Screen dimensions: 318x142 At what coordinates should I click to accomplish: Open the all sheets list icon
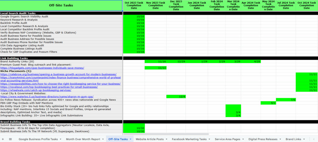[x=10, y=139]
